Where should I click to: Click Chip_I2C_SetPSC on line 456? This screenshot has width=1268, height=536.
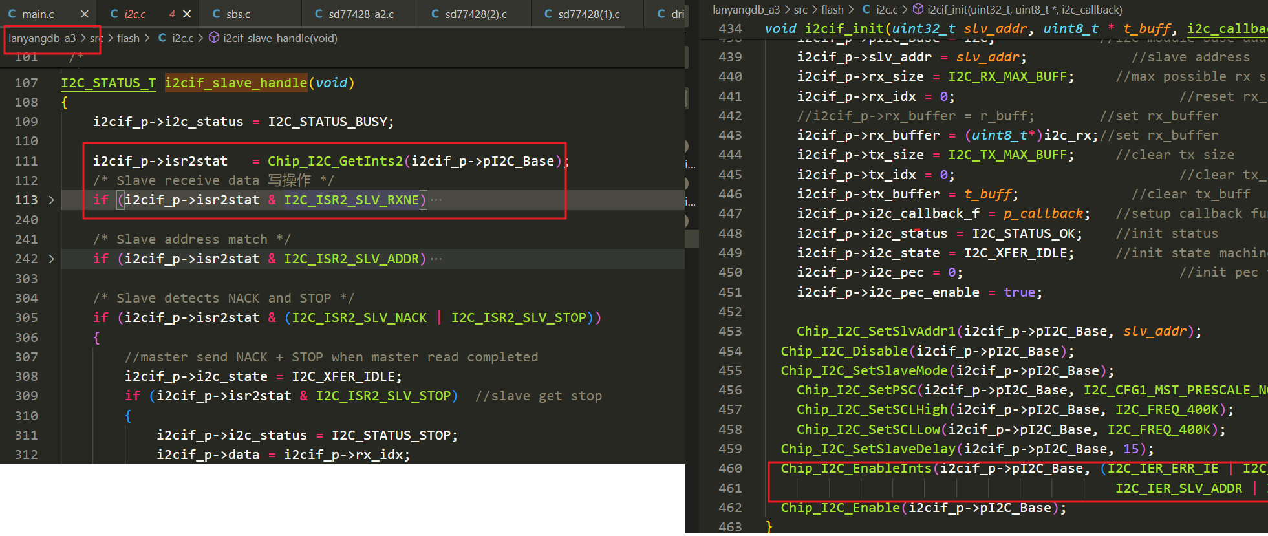[856, 390]
